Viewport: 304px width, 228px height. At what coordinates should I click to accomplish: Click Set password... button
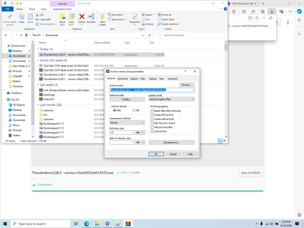(x=171, y=142)
